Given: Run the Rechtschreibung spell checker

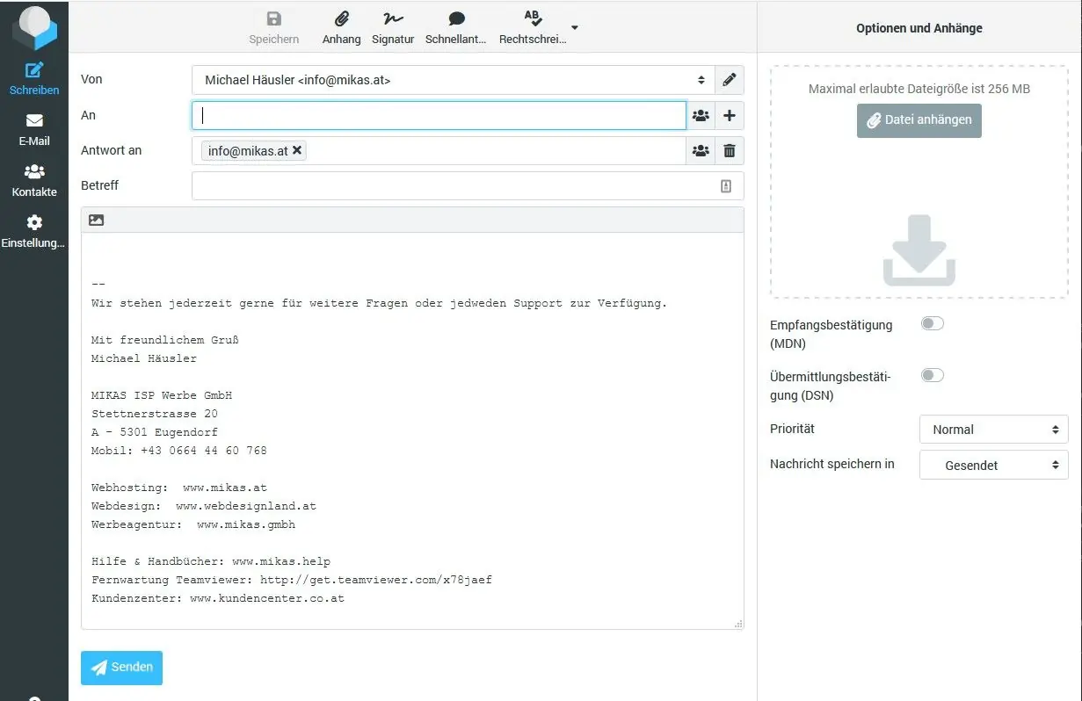Looking at the screenshot, I should (531, 25).
